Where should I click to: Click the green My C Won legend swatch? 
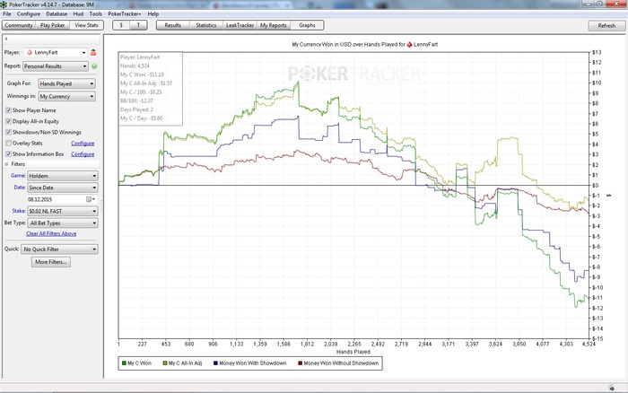coord(124,363)
